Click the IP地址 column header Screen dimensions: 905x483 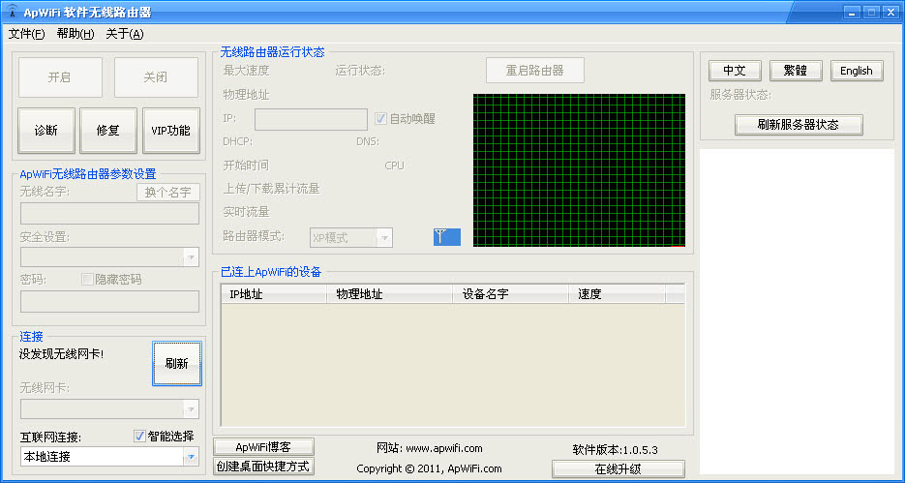[x=274, y=294]
